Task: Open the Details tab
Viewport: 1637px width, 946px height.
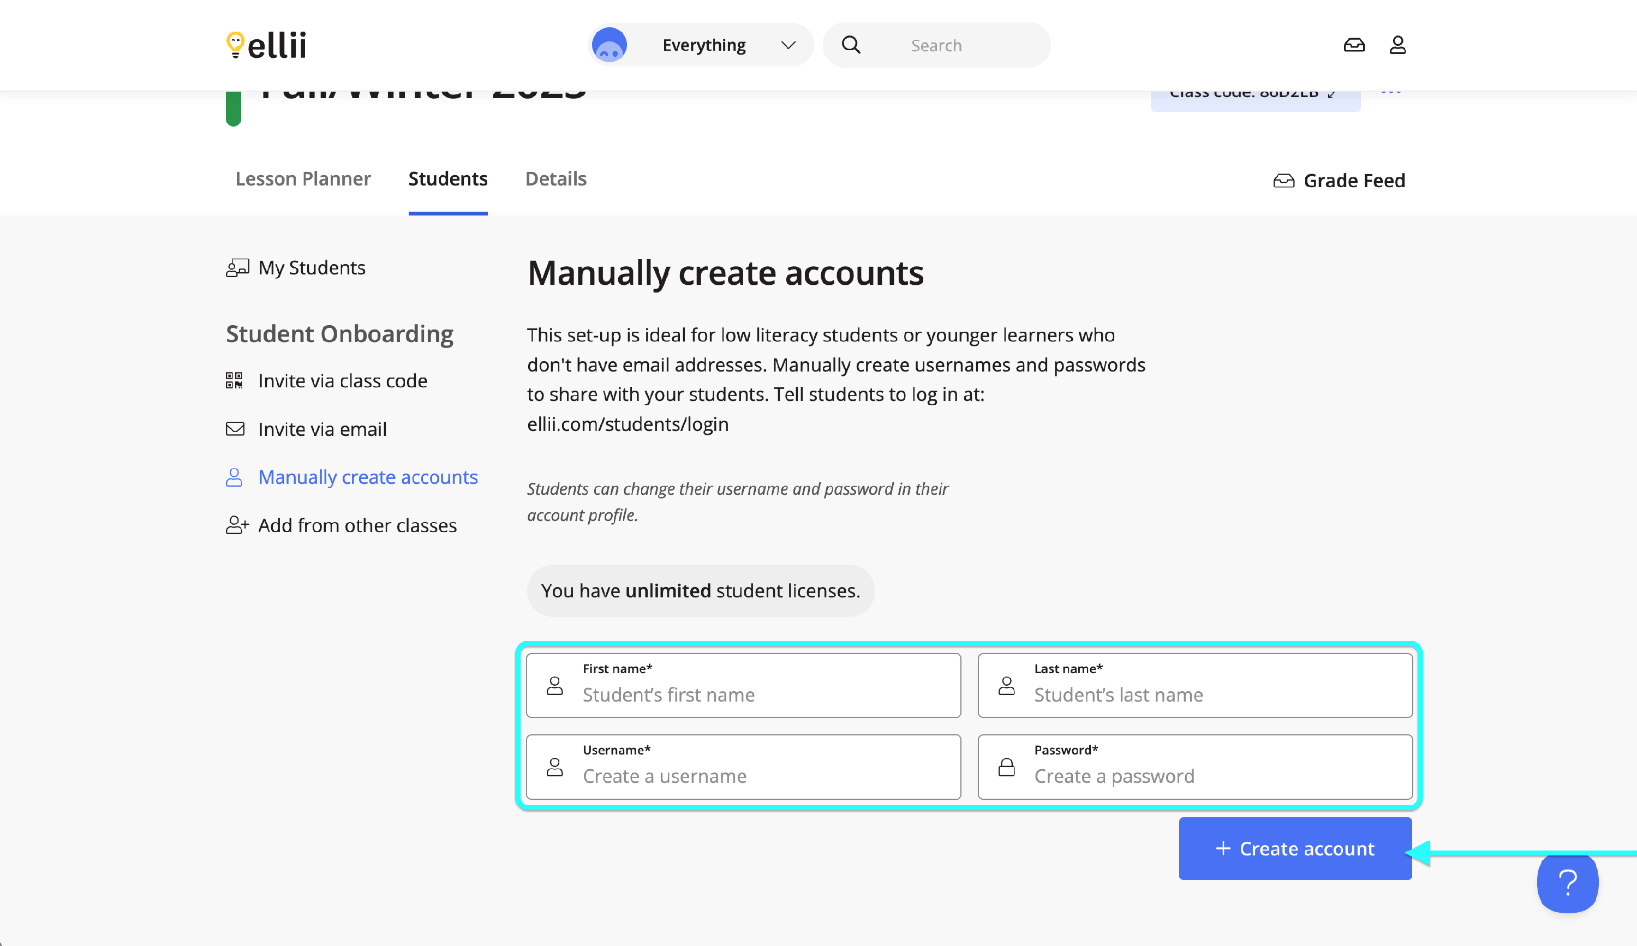Action: click(x=555, y=178)
